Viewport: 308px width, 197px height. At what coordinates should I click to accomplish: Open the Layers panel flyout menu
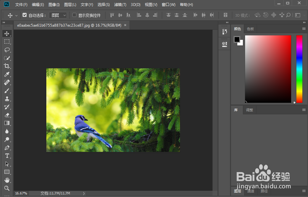coord(304,191)
